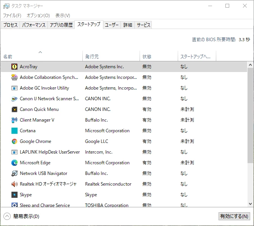The height and width of the screenshot is (226, 254).
Task: Select the Realtek HD オーディオマネージャ entry
Action: pos(48,184)
